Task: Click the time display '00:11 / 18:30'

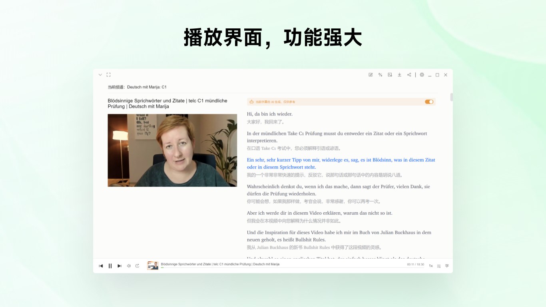Action: [416, 265]
